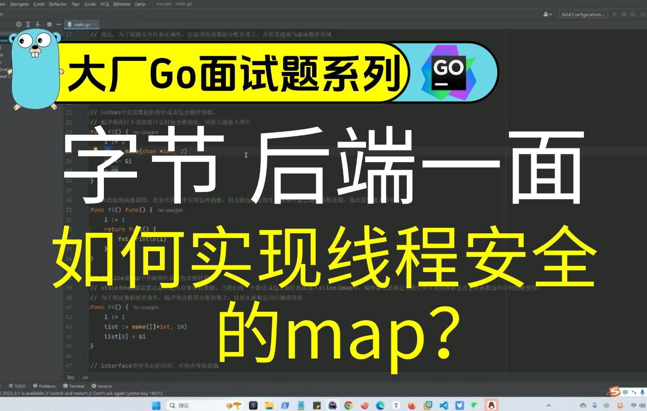Click the volume speaker icon in system tray
This screenshot has height=411, width=647.
pos(643,406)
